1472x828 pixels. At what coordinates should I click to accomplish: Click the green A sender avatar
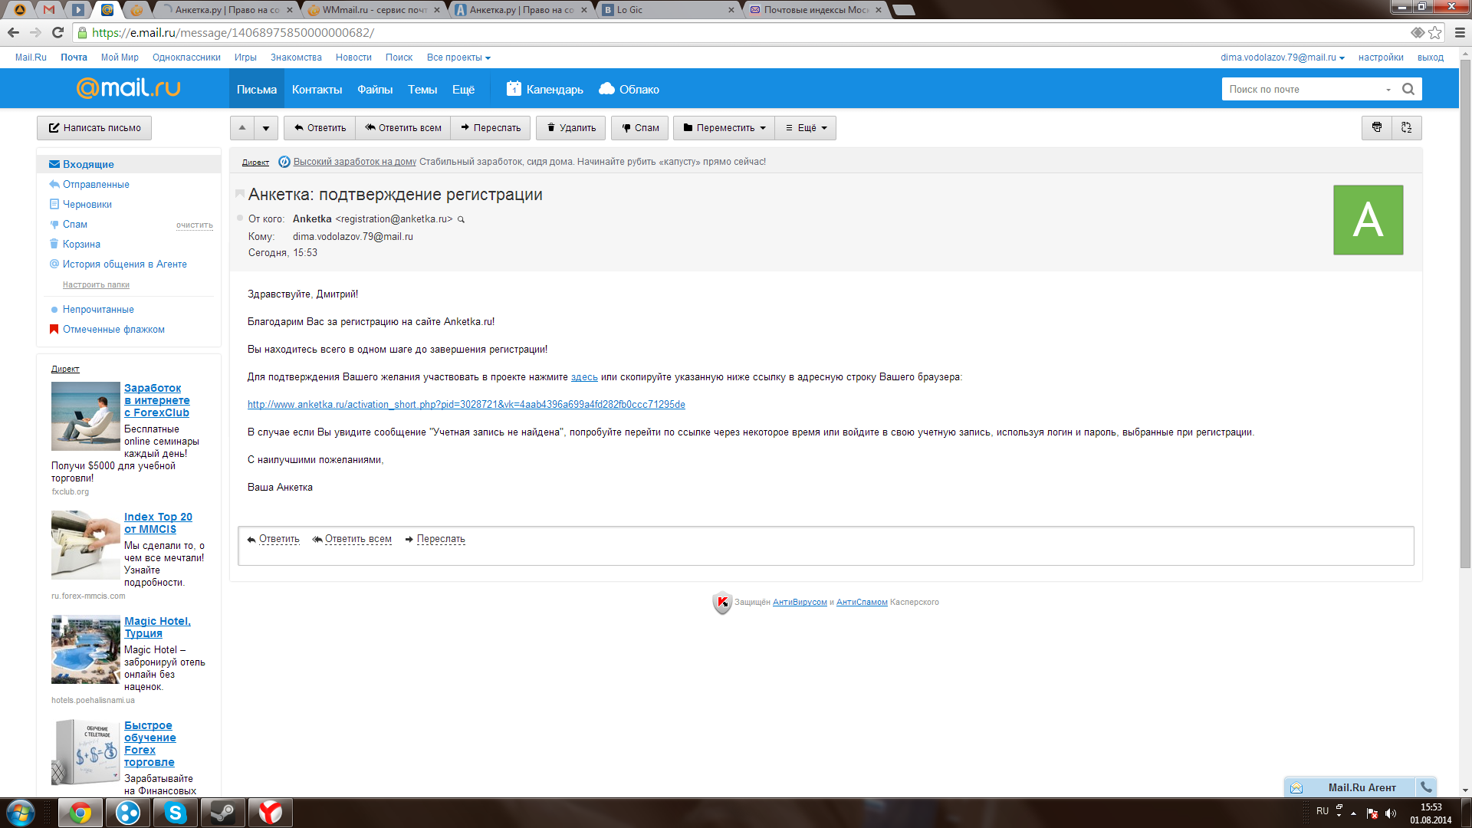click(x=1368, y=219)
